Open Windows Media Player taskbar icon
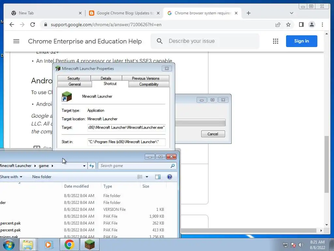 tap(49, 244)
